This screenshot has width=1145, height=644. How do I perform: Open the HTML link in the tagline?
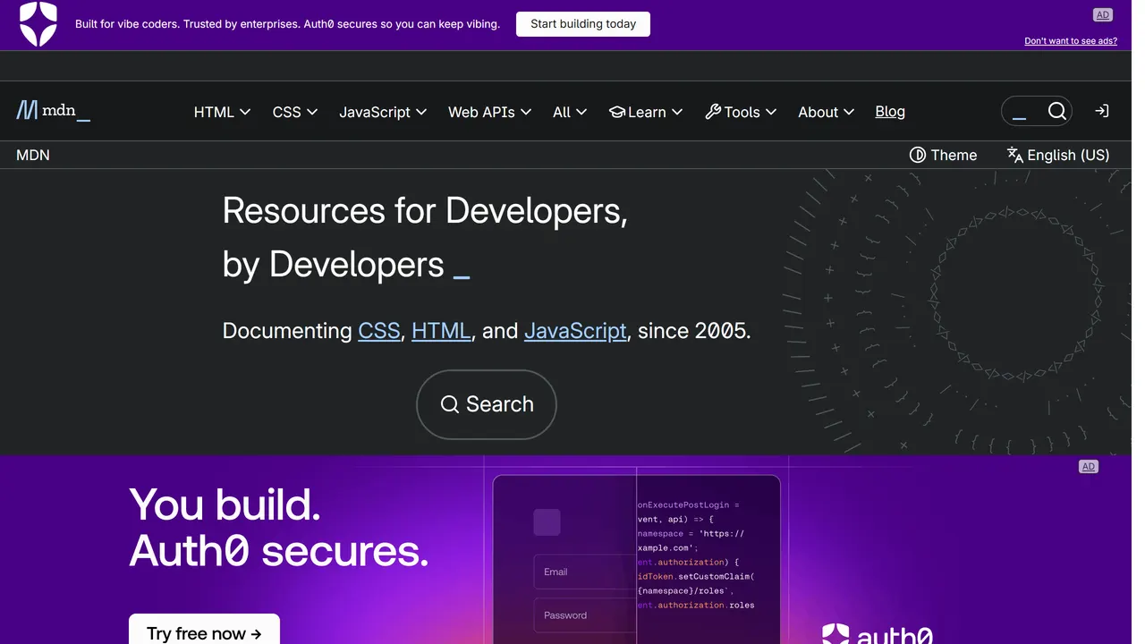pyautogui.click(x=441, y=331)
